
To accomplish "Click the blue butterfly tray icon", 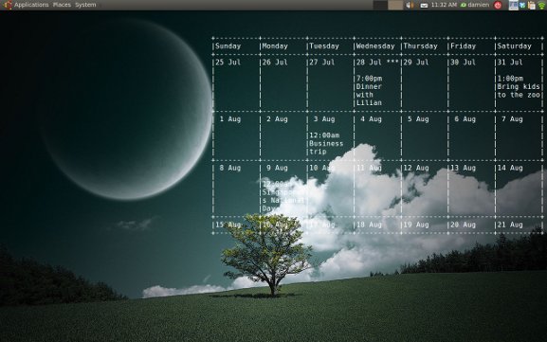I will tap(522, 5).
